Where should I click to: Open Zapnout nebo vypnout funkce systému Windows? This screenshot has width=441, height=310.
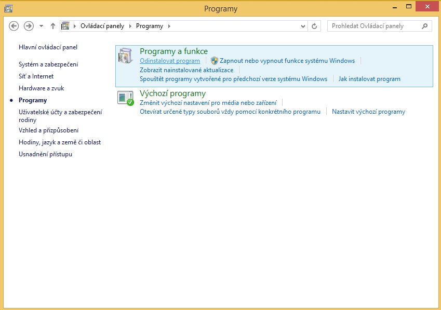pos(287,61)
